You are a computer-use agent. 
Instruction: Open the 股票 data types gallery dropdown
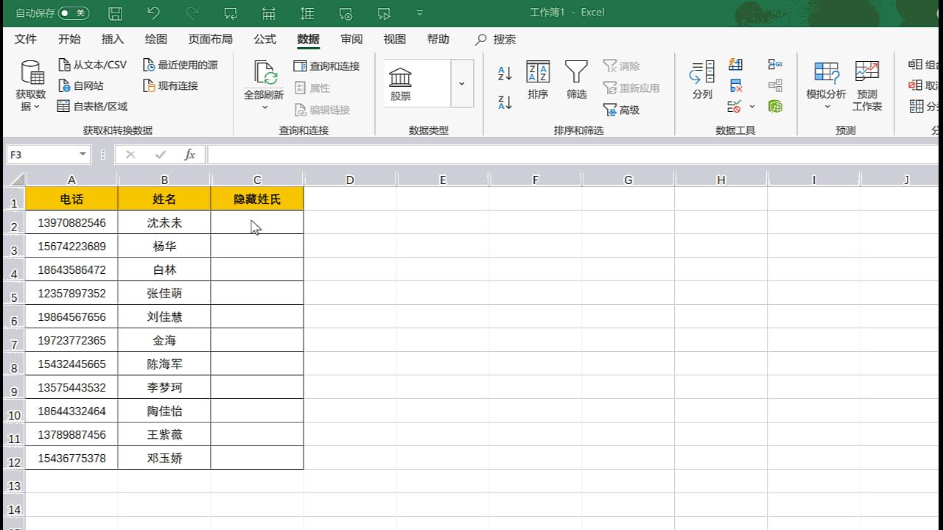click(x=461, y=83)
